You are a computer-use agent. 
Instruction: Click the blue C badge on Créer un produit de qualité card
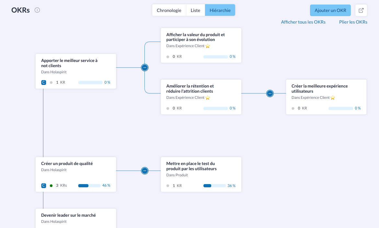click(x=43, y=186)
